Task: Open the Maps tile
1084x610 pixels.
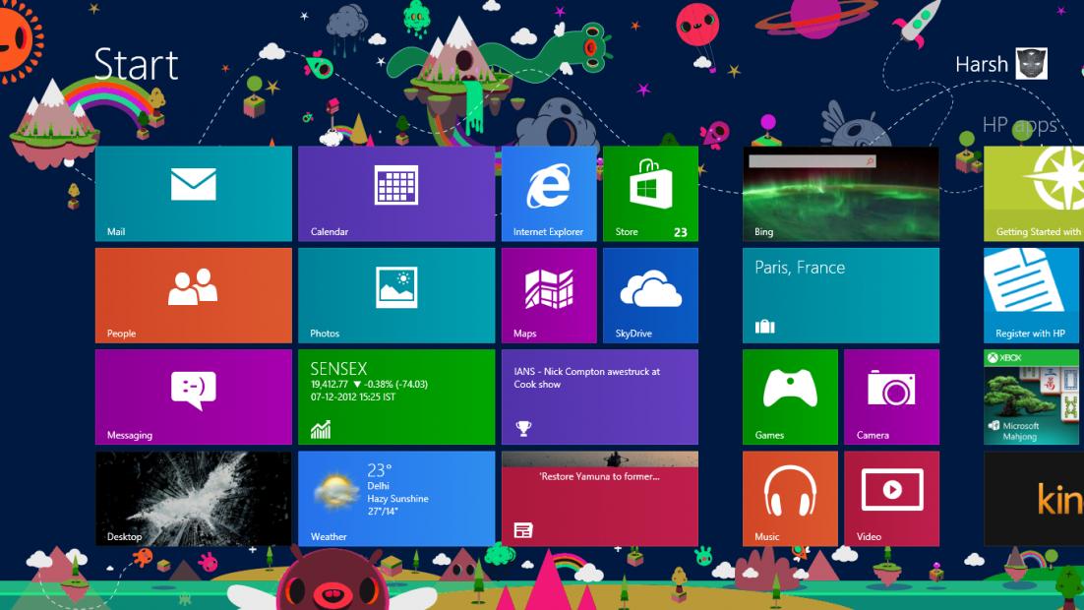Action: click(x=549, y=295)
